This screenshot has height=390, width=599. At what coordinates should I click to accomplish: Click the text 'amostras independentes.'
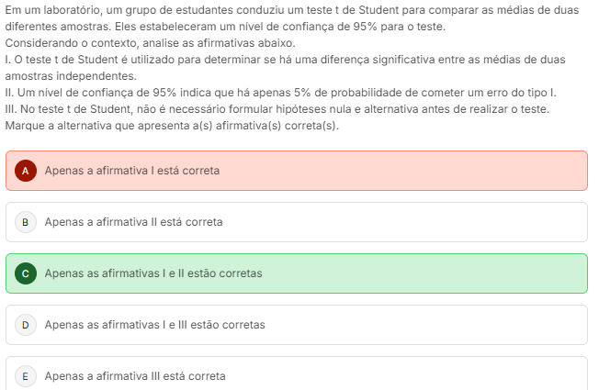[x=70, y=76]
